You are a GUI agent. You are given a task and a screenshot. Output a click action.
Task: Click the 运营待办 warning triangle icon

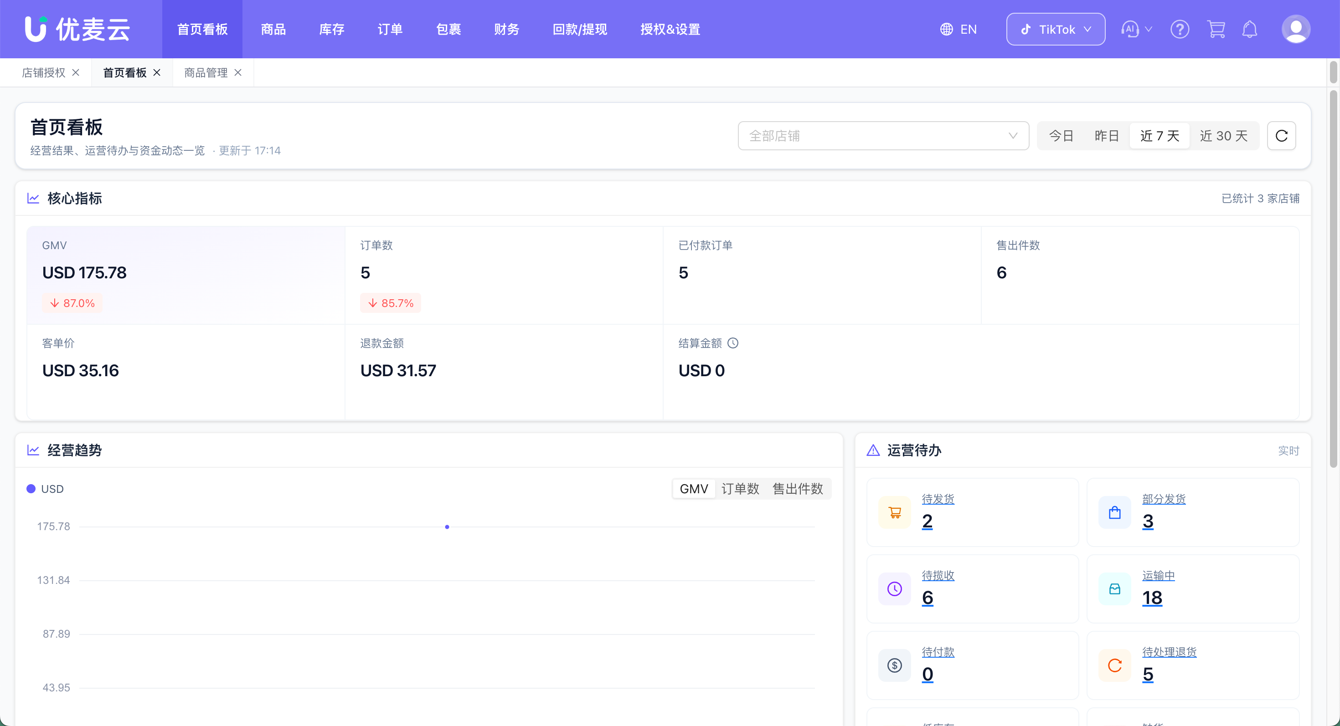[x=873, y=450]
